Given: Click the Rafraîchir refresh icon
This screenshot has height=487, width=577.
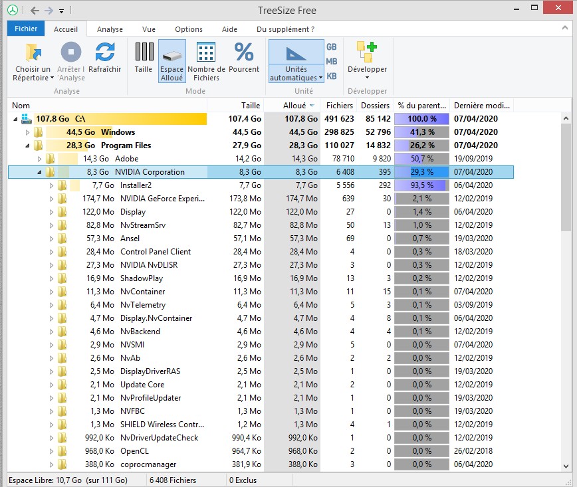Looking at the screenshot, I should click(x=105, y=52).
